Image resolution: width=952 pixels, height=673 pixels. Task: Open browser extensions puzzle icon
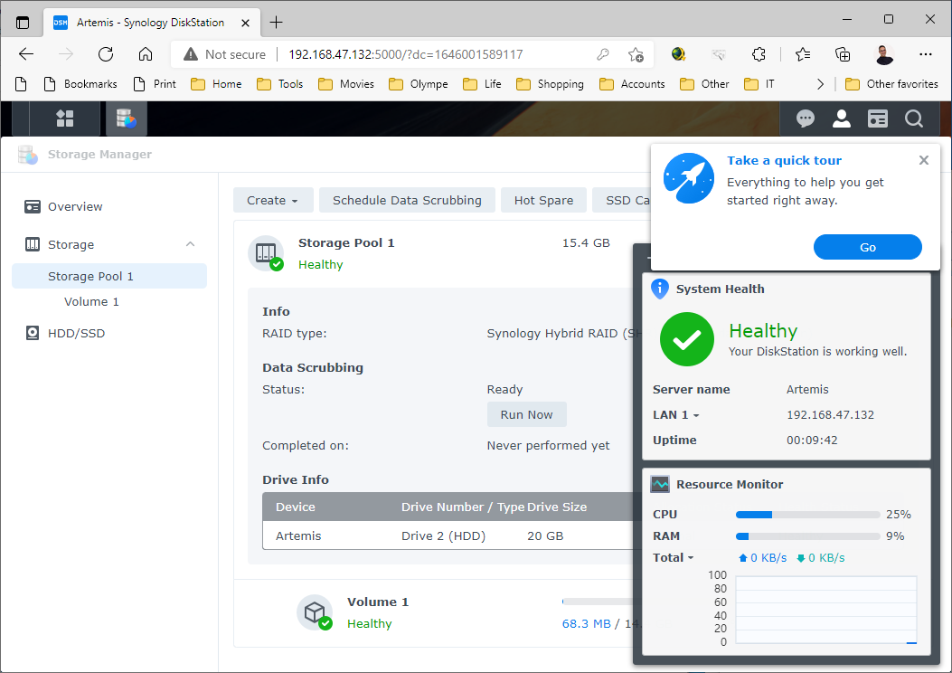point(759,54)
